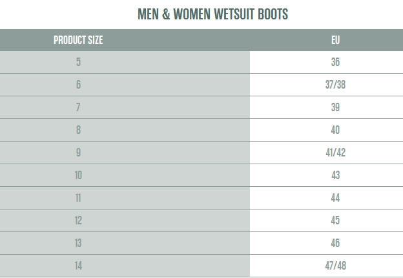
Task: Click EU size 39 cell
Action: (326, 107)
